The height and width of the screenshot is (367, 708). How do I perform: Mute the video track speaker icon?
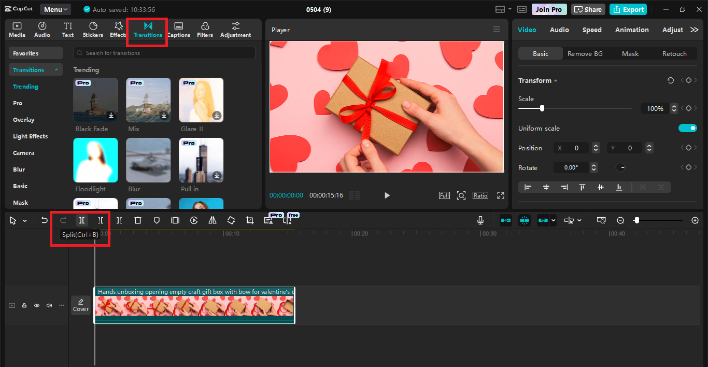(x=49, y=305)
